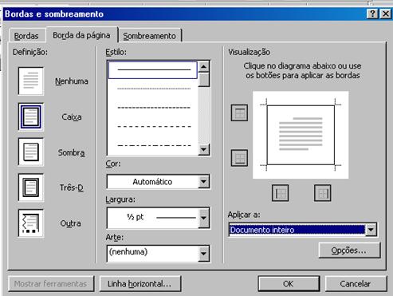Open the Largura width dropdown
Screen dimensions: 393x296
[203, 218]
